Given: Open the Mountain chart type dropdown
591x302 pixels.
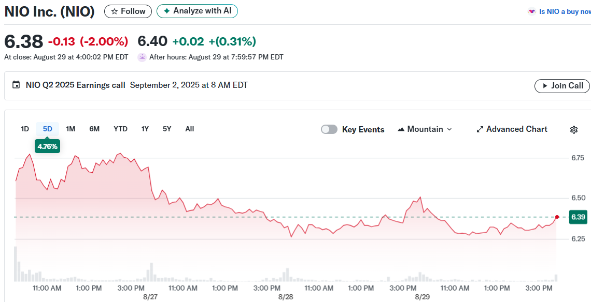Looking at the screenshot, I should [x=425, y=129].
